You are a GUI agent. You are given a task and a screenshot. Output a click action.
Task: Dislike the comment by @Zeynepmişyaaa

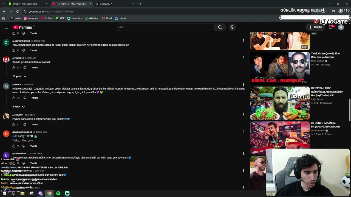click(x=24, y=50)
